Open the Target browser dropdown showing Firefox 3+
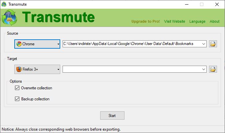This screenshot has height=133, width=225. coord(37,69)
